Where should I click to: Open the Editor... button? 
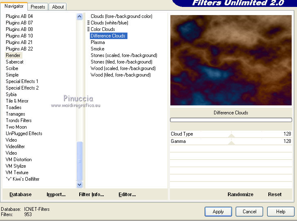pos(127,195)
